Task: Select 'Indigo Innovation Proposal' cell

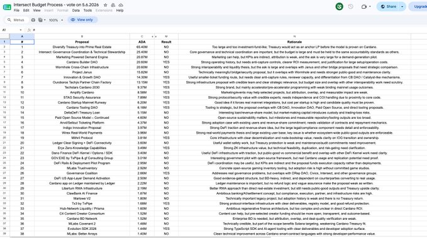Action: 82,128
